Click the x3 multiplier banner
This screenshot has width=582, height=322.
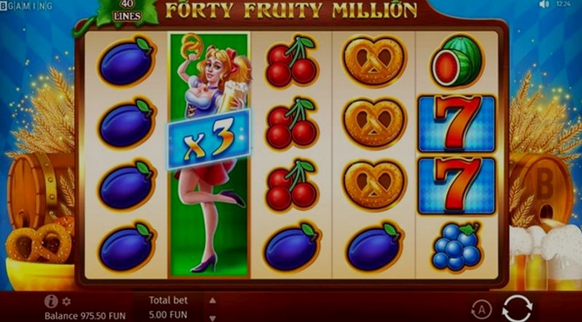(208, 139)
